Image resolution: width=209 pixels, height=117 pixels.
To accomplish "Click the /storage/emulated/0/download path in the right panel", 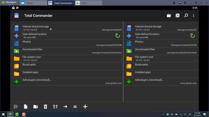I will click(182, 53).
